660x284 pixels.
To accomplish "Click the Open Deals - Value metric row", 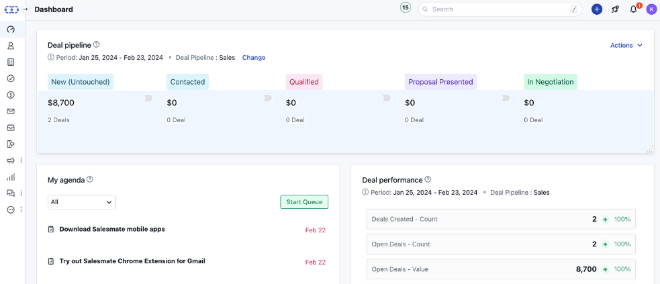I will tap(501, 269).
